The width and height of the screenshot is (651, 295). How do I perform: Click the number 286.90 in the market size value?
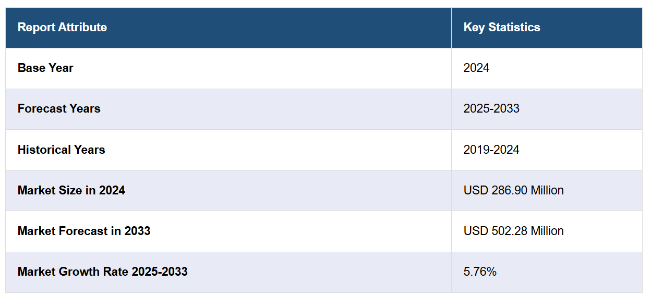coord(509,190)
